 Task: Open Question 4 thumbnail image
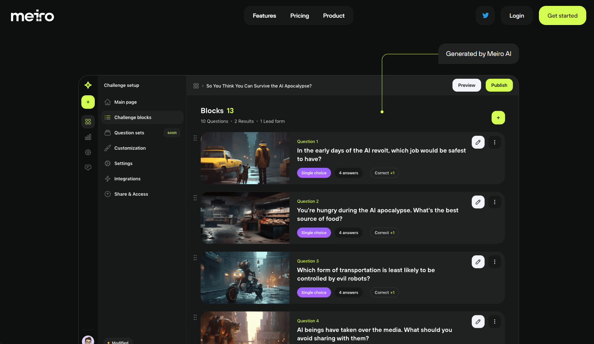245,328
